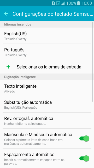Viewport: 94px width, 168px height.
Task: Tap the battery icon in status bar
Action: (x=79, y=3)
